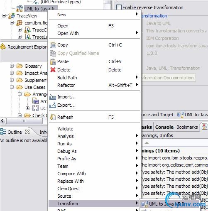Viewport: 208px width, 211px height.
Task: Click the Copy icon in context menu
Action: tap(53, 45)
